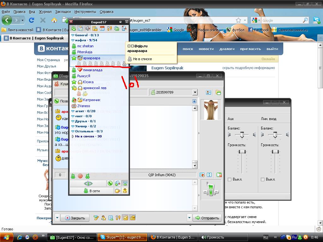Open wrench settings icon in chat toolbar
The width and height of the screenshot is (323, 242).
[x=118, y=218]
